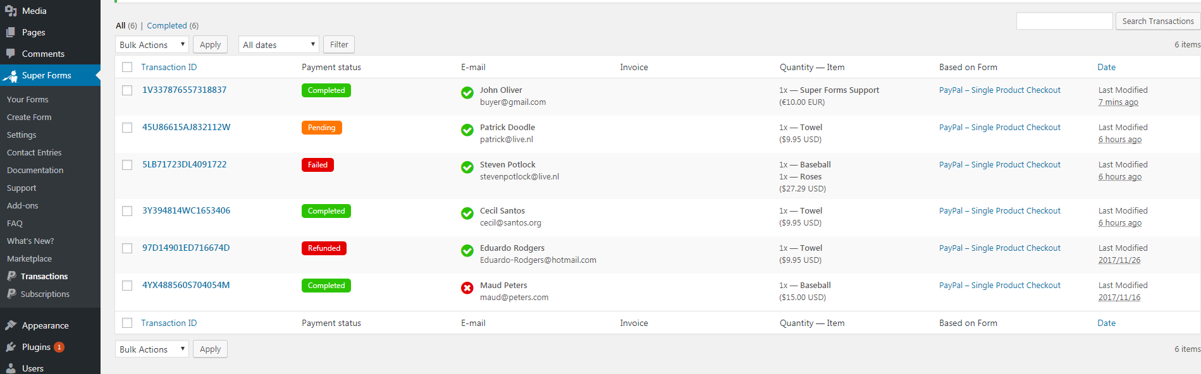The image size is (1201, 374).
Task: Click the Media icon in sidebar
Action: pos(11,11)
